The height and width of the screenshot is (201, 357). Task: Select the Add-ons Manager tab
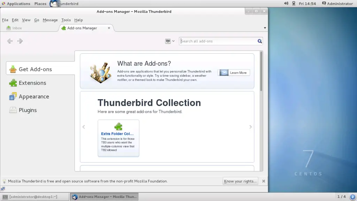point(82,28)
